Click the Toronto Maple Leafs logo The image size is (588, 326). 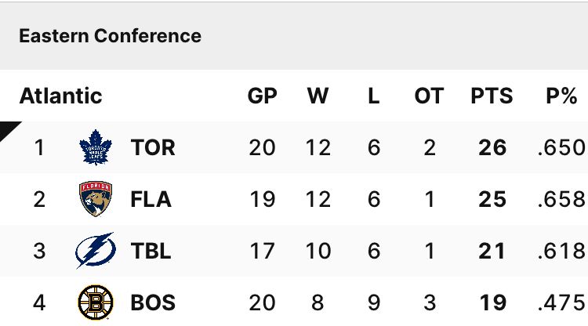tap(96, 147)
